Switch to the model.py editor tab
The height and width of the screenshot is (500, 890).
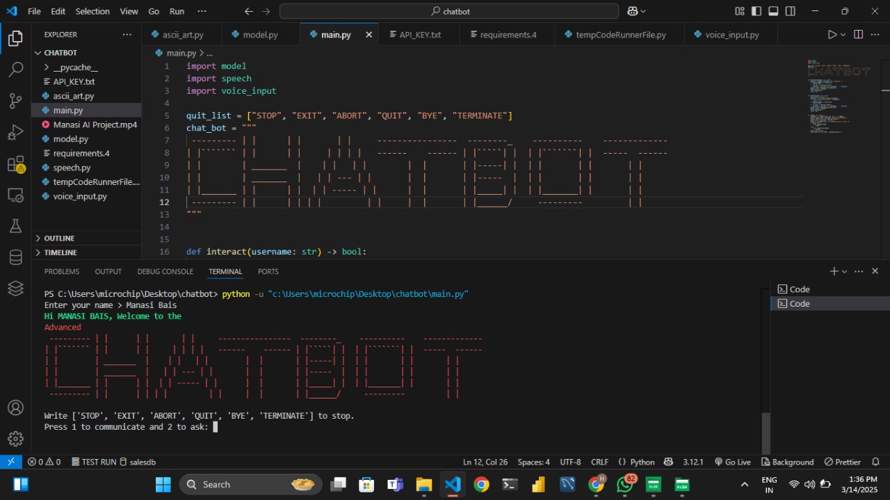[x=260, y=35]
